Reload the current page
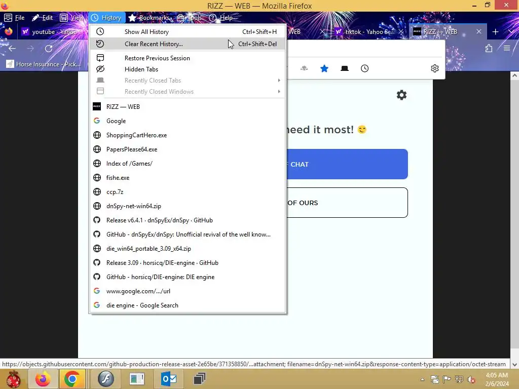The width and height of the screenshot is (519, 389). [x=49, y=49]
